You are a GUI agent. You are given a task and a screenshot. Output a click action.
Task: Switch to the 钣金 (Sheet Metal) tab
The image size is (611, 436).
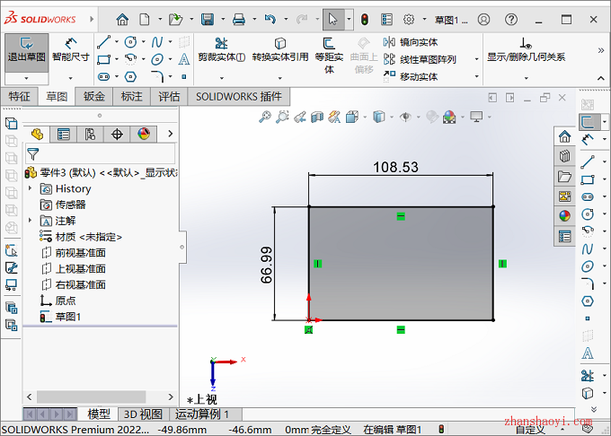point(94,97)
